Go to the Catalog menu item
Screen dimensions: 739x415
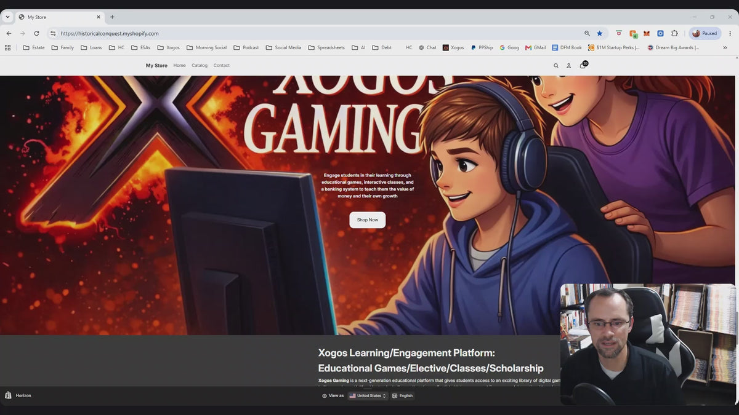(200, 65)
